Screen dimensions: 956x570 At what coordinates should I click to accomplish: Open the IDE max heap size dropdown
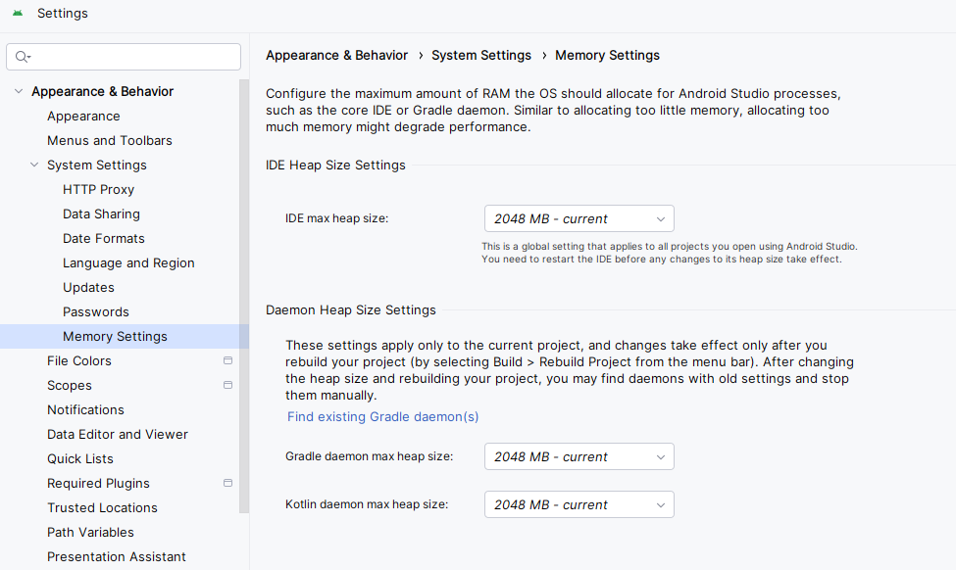pyautogui.click(x=579, y=218)
